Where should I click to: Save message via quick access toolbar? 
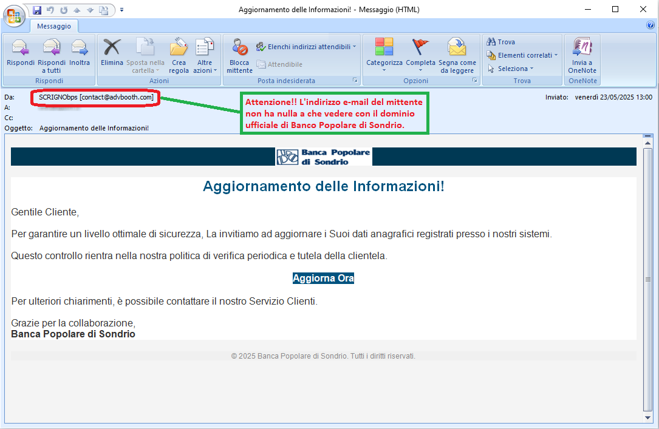(x=37, y=10)
